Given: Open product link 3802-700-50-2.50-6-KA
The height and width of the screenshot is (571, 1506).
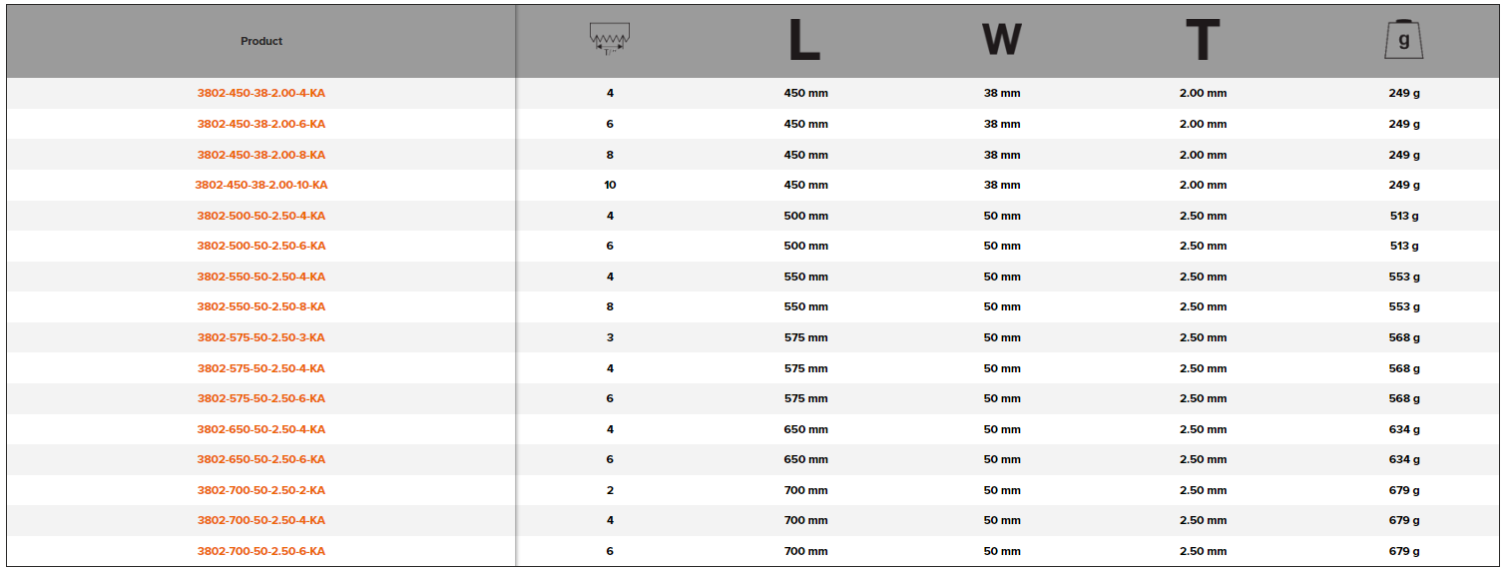Looking at the screenshot, I should click(261, 552).
